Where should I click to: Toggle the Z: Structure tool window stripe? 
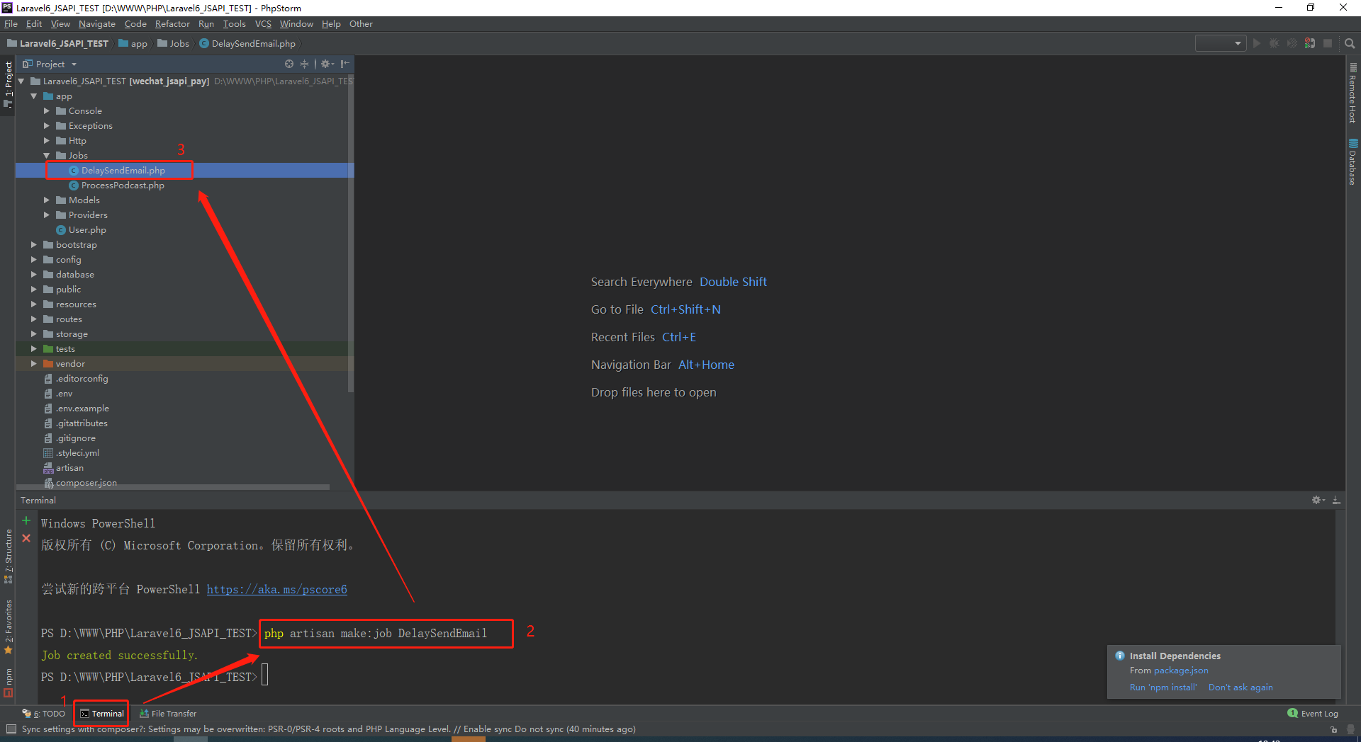click(8, 556)
